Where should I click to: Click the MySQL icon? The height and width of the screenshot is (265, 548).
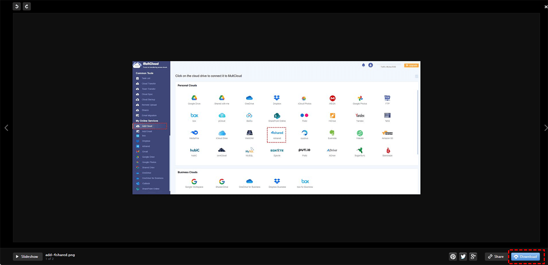click(249, 150)
